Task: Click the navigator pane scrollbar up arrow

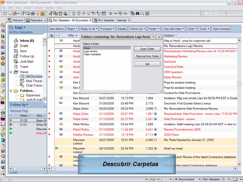Action: 45,40
